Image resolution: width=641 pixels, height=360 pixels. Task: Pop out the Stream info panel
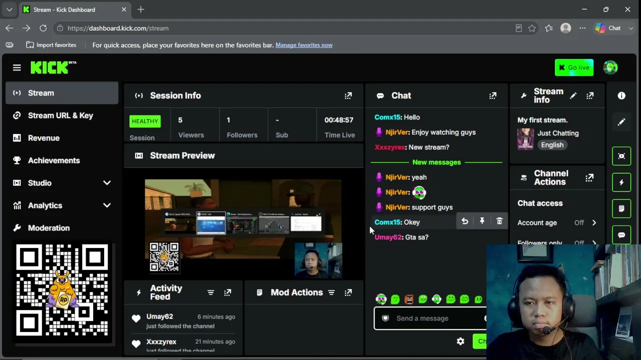tap(590, 95)
